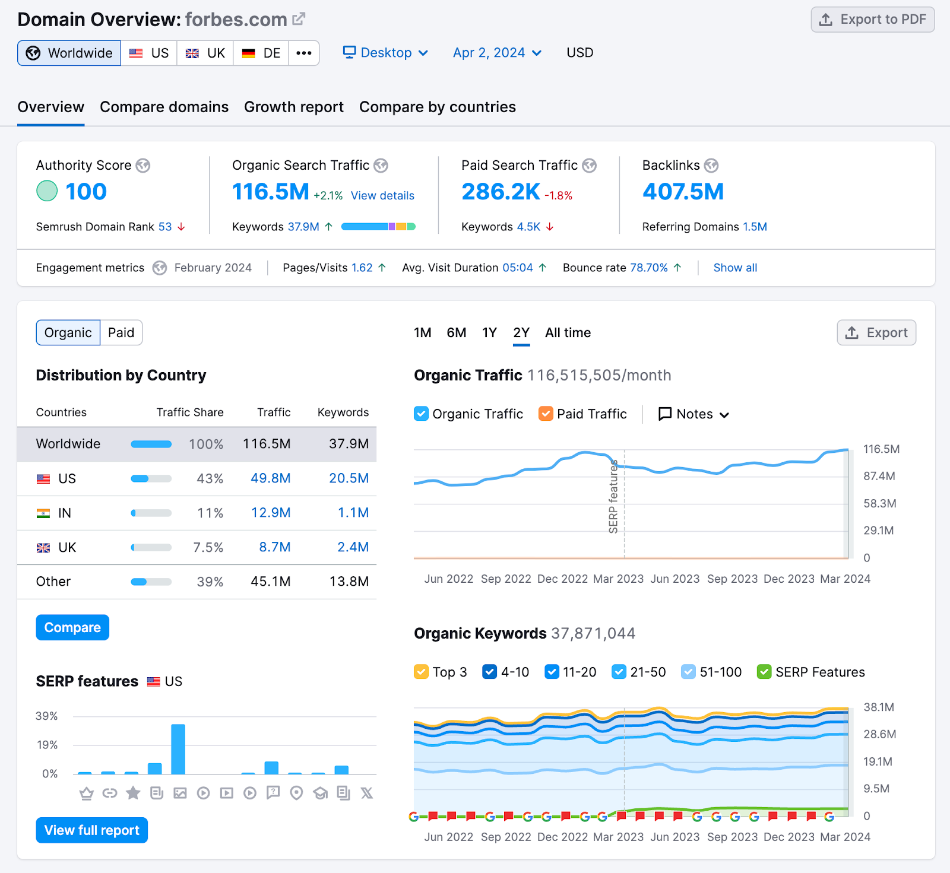
Task: Click the X (Twitter) SERP feature icon
Action: pyautogui.click(x=367, y=793)
